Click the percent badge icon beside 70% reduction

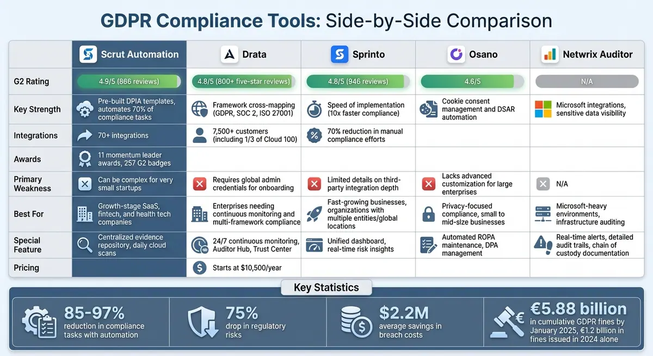(315, 135)
